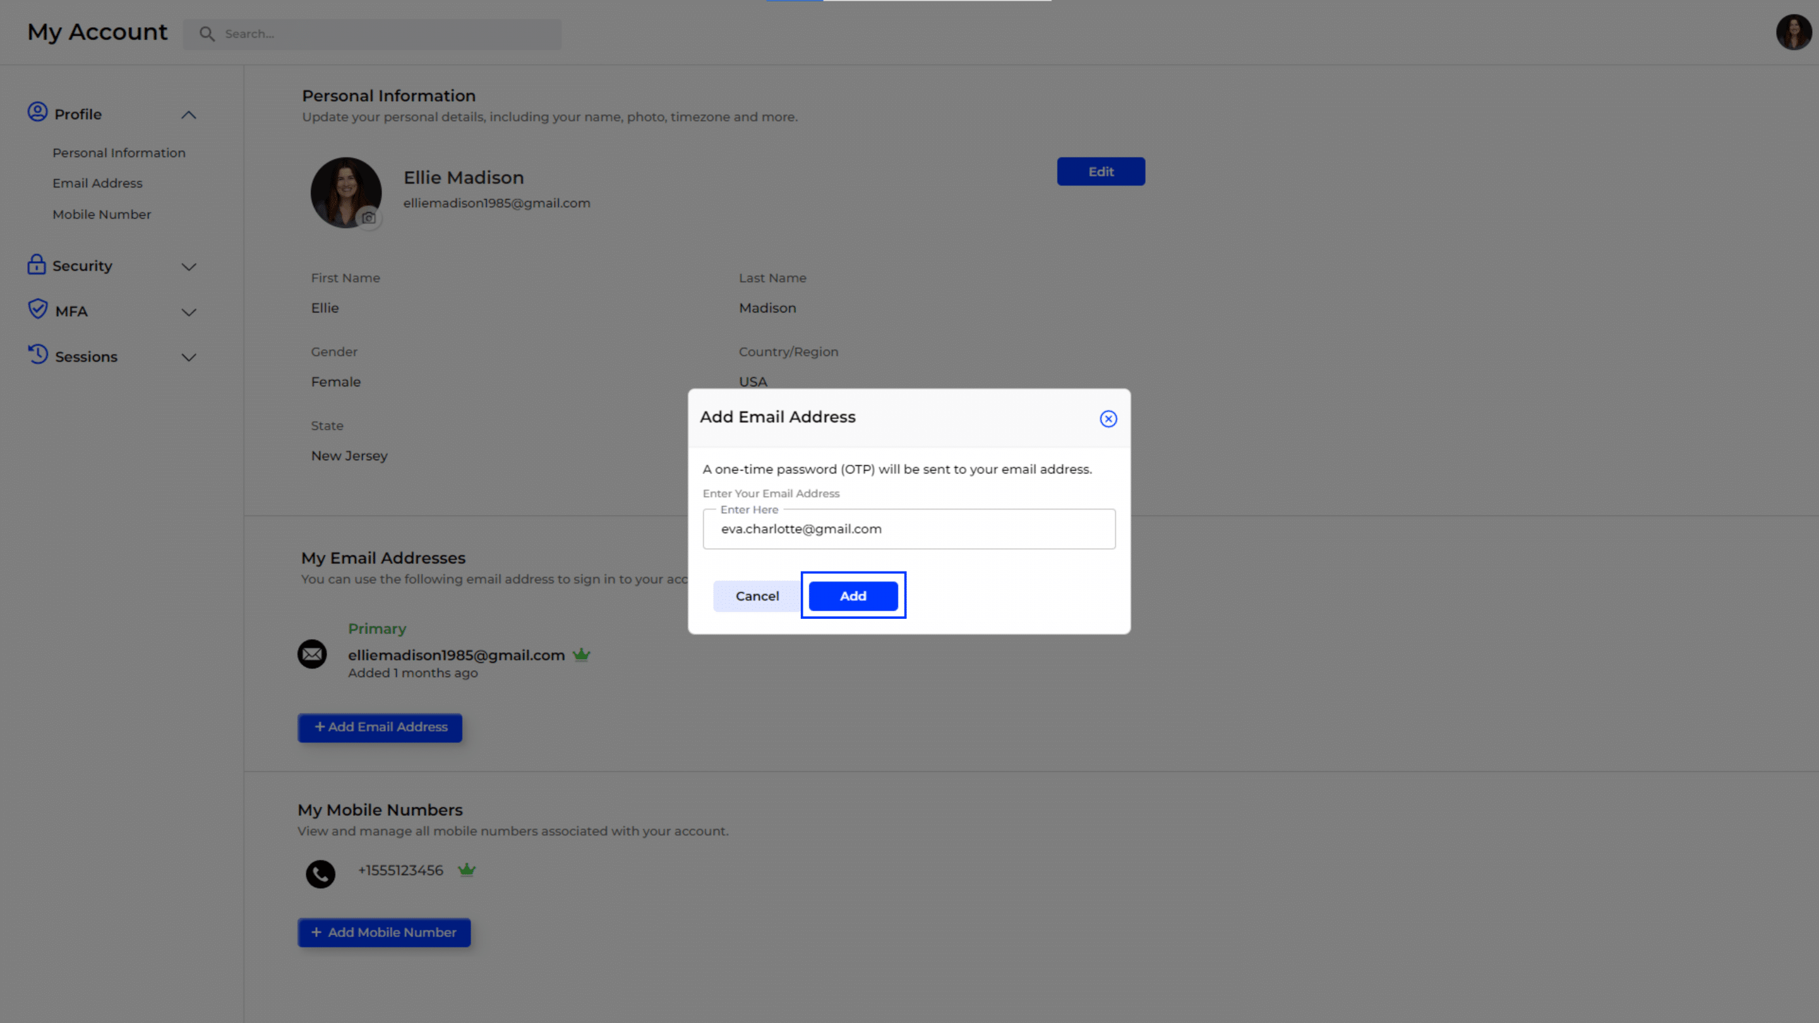Click the Sessions label in sidebar

coord(86,357)
